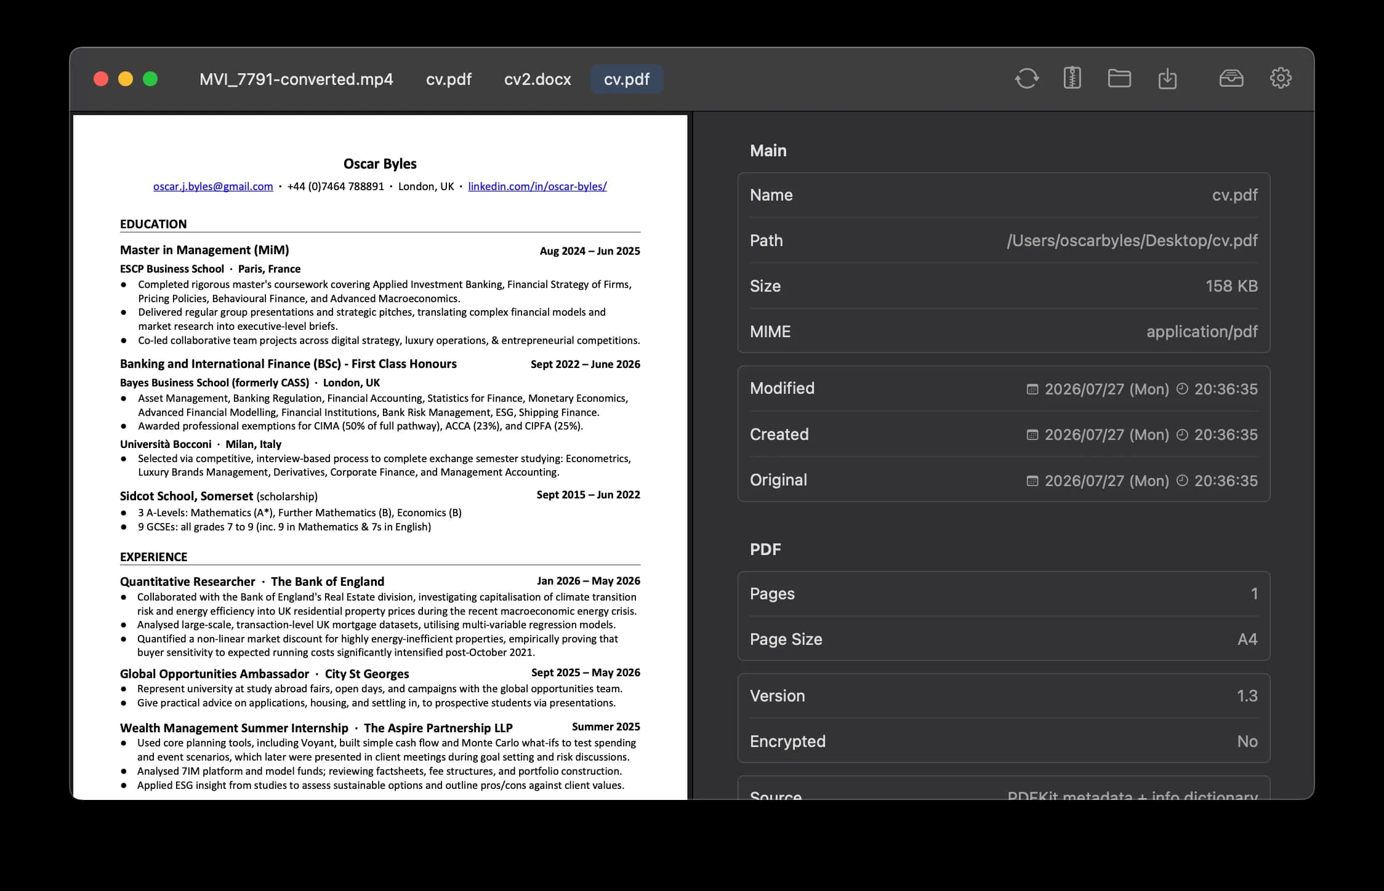This screenshot has width=1384, height=891.
Task: Click Global Opportunities Ambassador job title
Action: pos(214,674)
